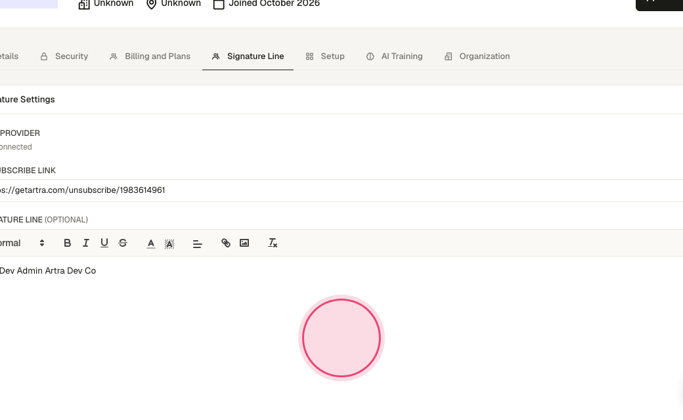Click the PROVIDER label
683x420 pixels.
click(x=20, y=133)
